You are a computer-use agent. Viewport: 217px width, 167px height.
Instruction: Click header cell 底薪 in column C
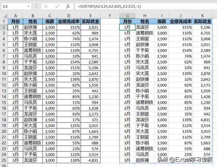[x=50, y=21]
